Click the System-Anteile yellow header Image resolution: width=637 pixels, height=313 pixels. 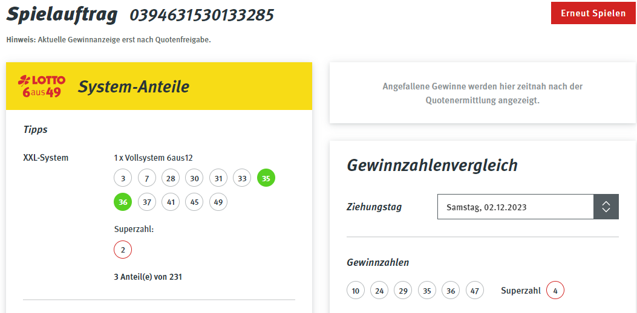(159, 86)
